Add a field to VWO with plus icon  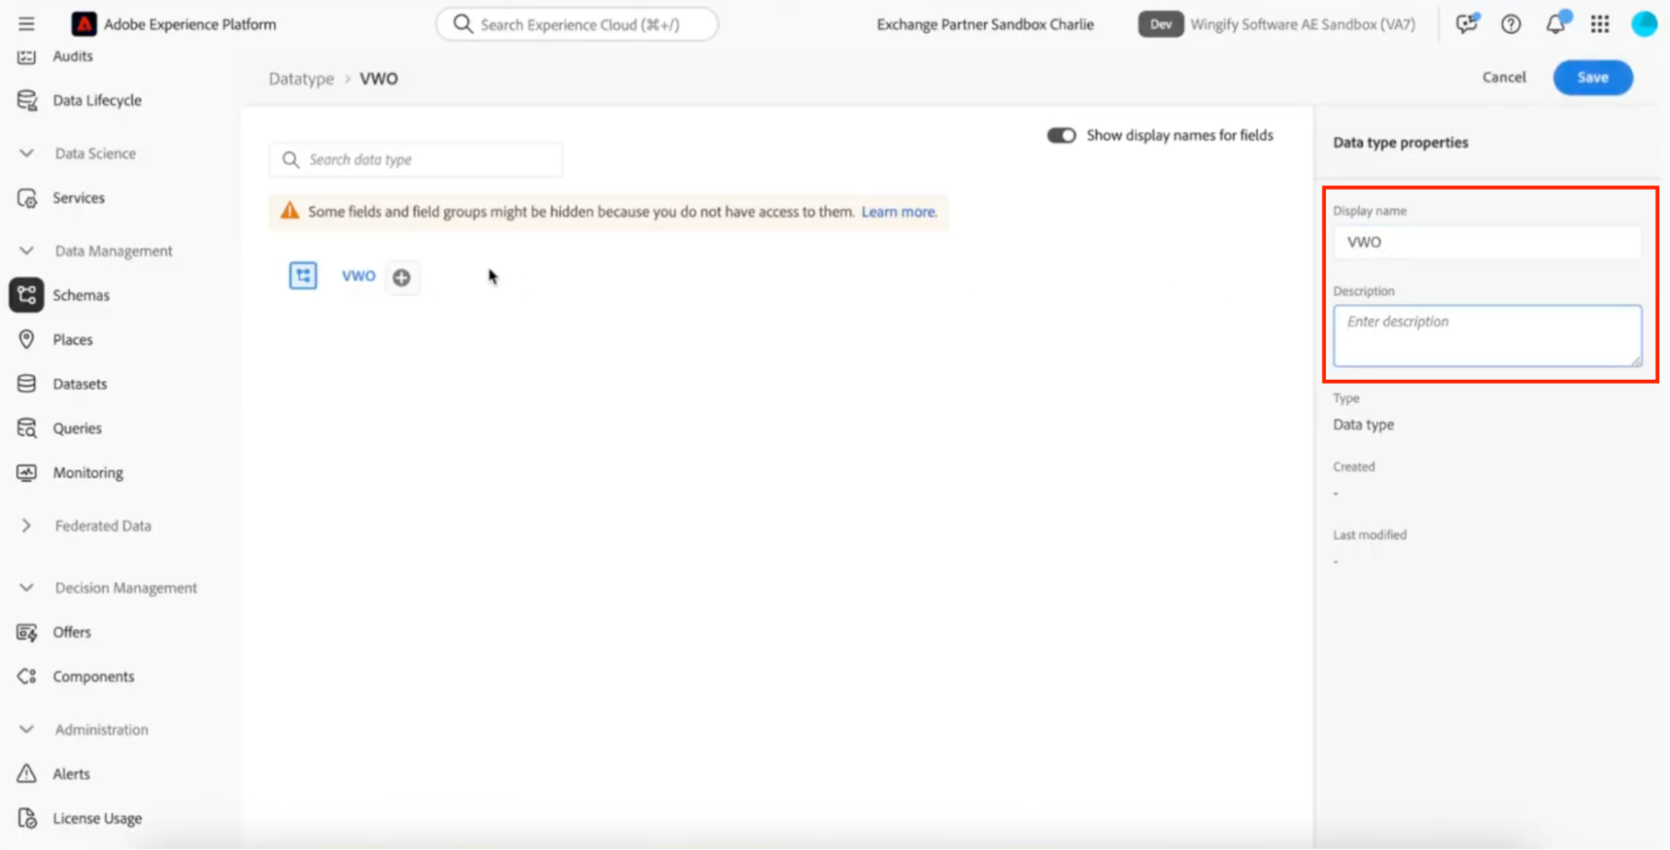point(402,277)
